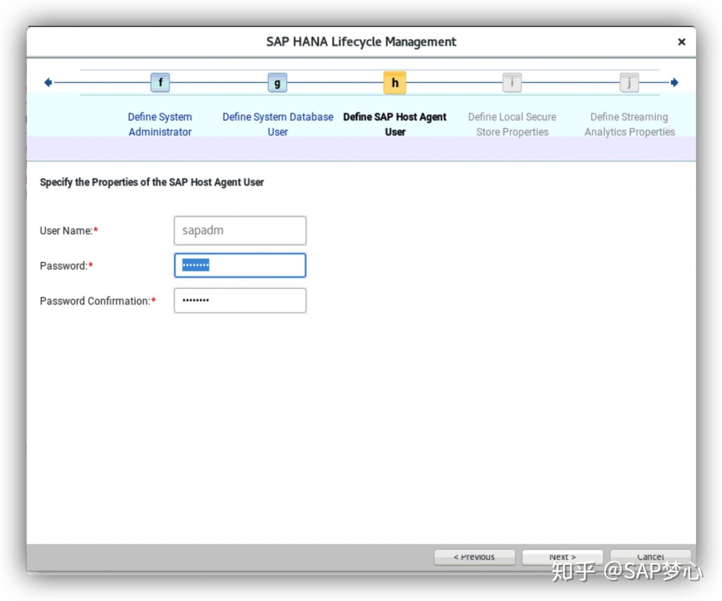The width and height of the screenshot is (722, 601).
Task: Close the SAP HANA Lifecycle Management dialog
Action: pyautogui.click(x=681, y=42)
